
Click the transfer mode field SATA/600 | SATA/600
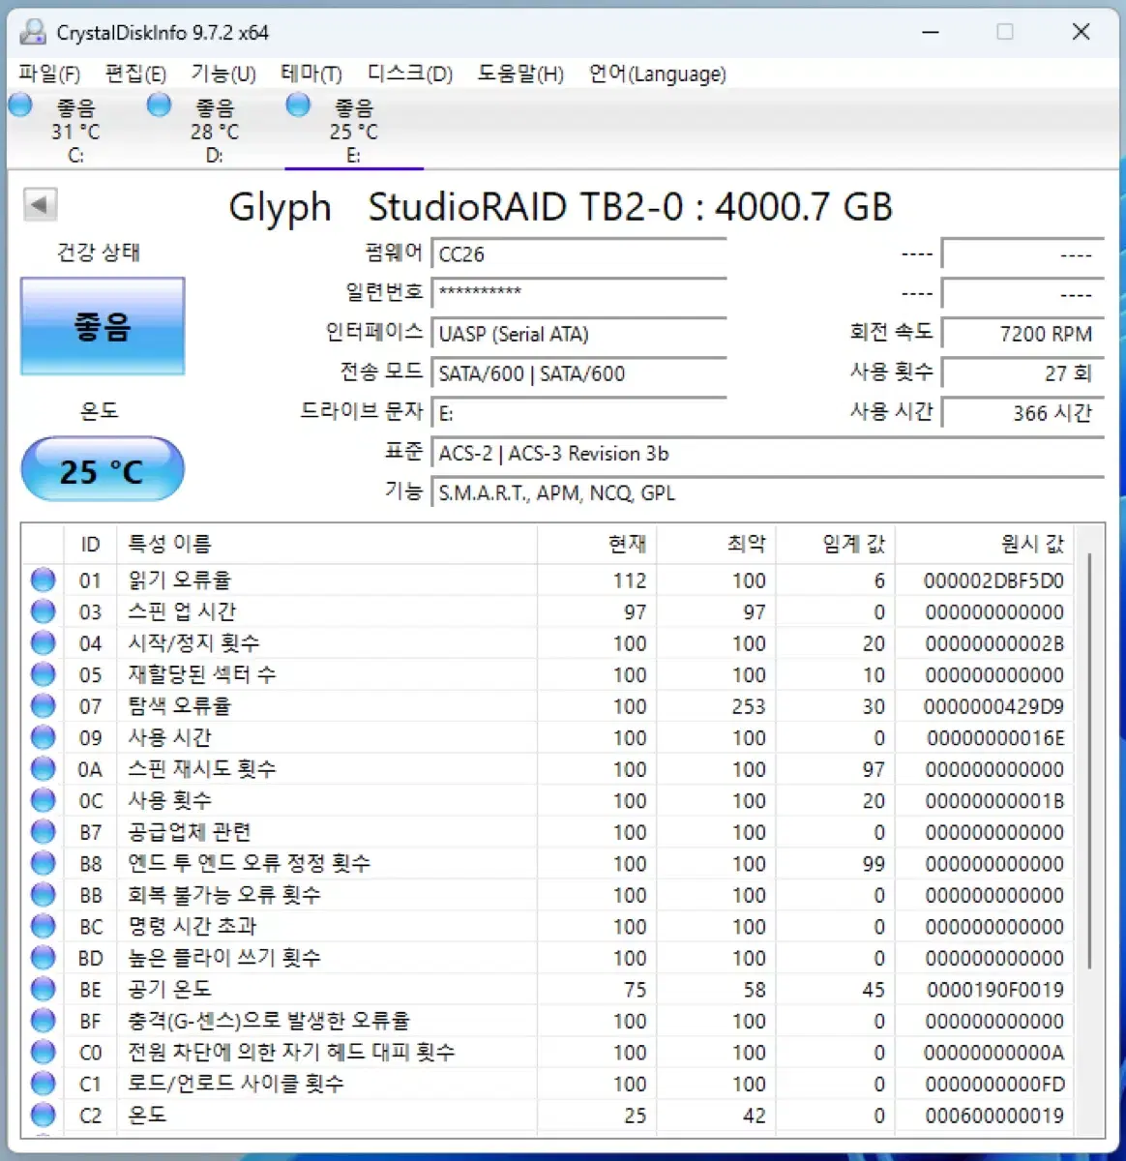(x=578, y=373)
